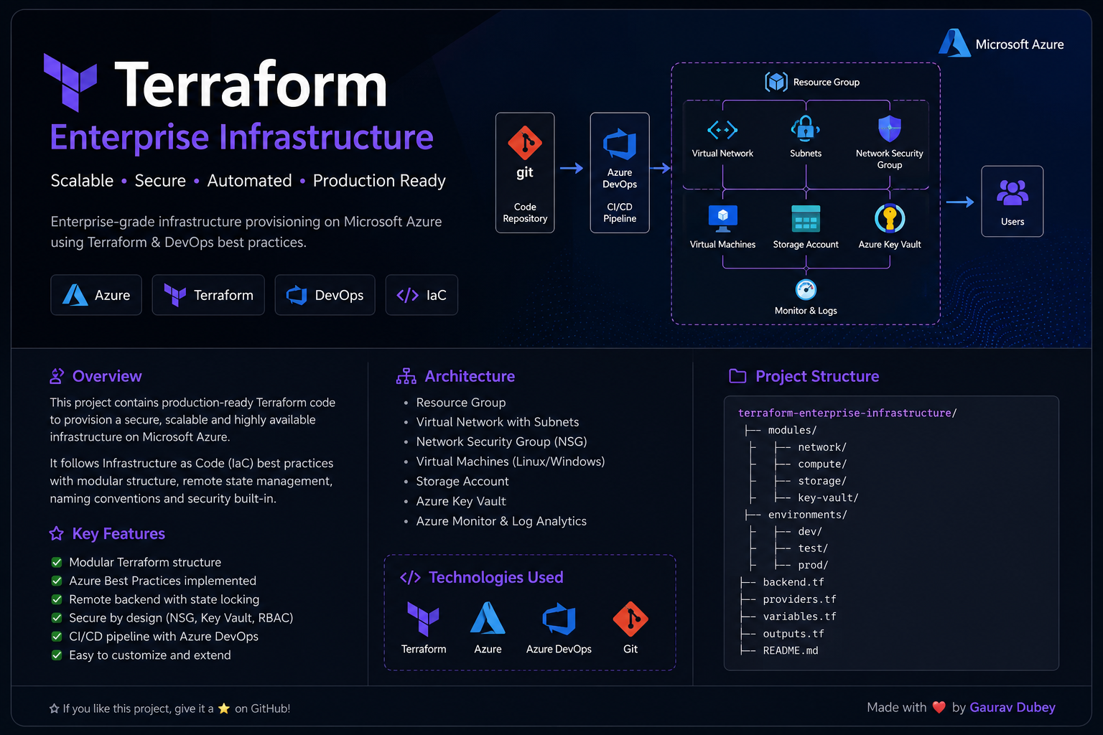Image resolution: width=1103 pixels, height=735 pixels.
Task: Click the "Network Security Group (NSG)" list item
Action: tap(501, 441)
